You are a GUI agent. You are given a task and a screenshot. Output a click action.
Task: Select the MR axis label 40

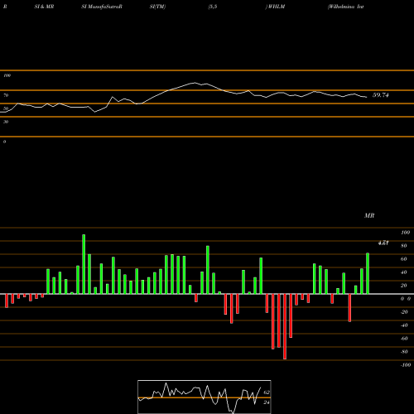click(x=404, y=272)
